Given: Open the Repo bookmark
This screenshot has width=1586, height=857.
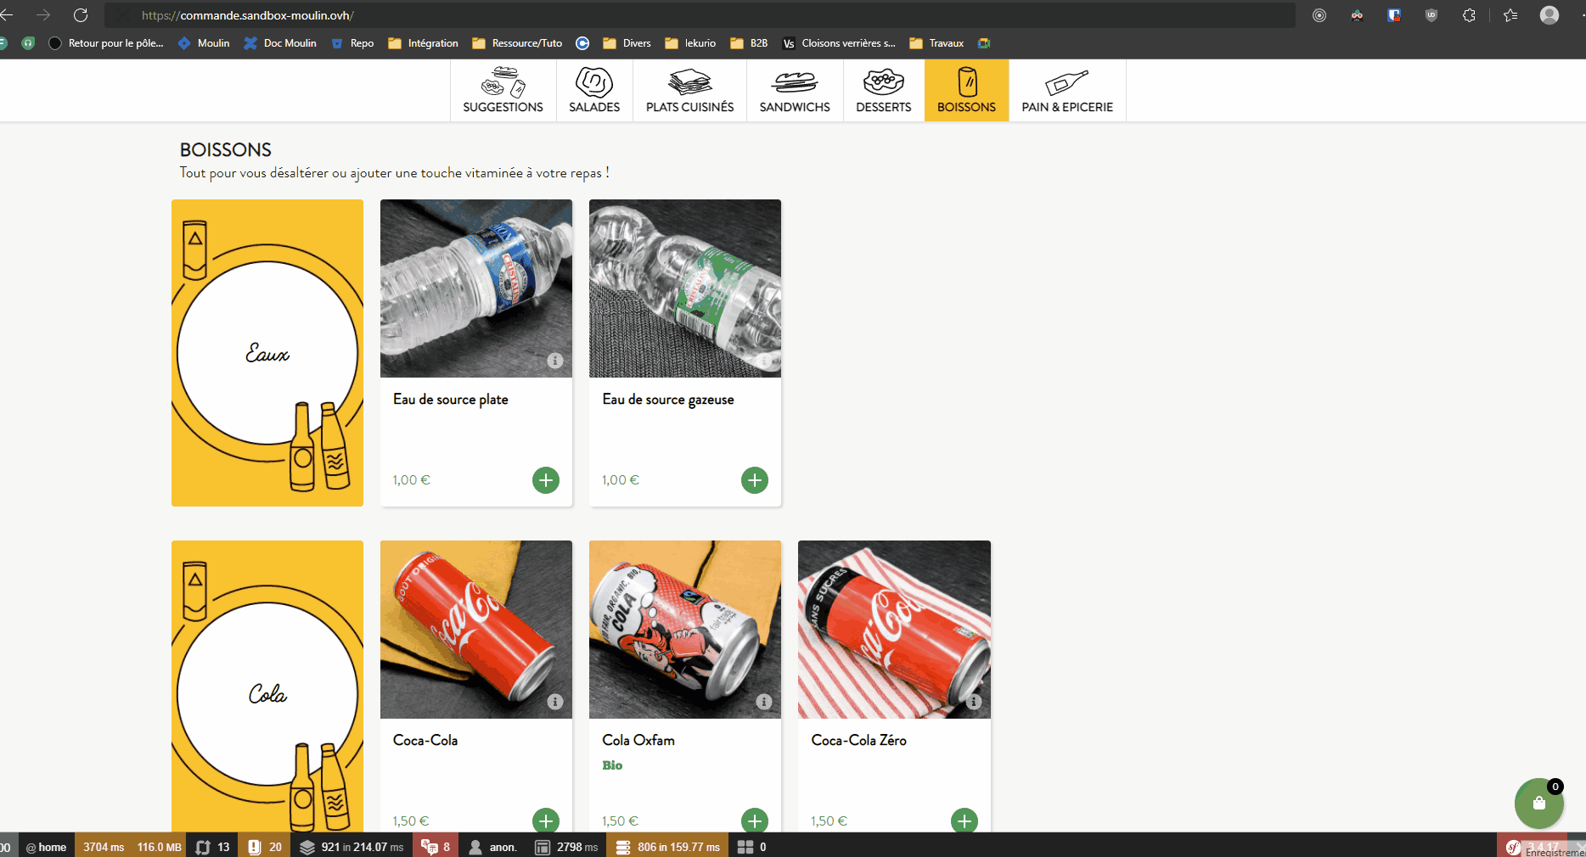Looking at the screenshot, I should [x=352, y=43].
